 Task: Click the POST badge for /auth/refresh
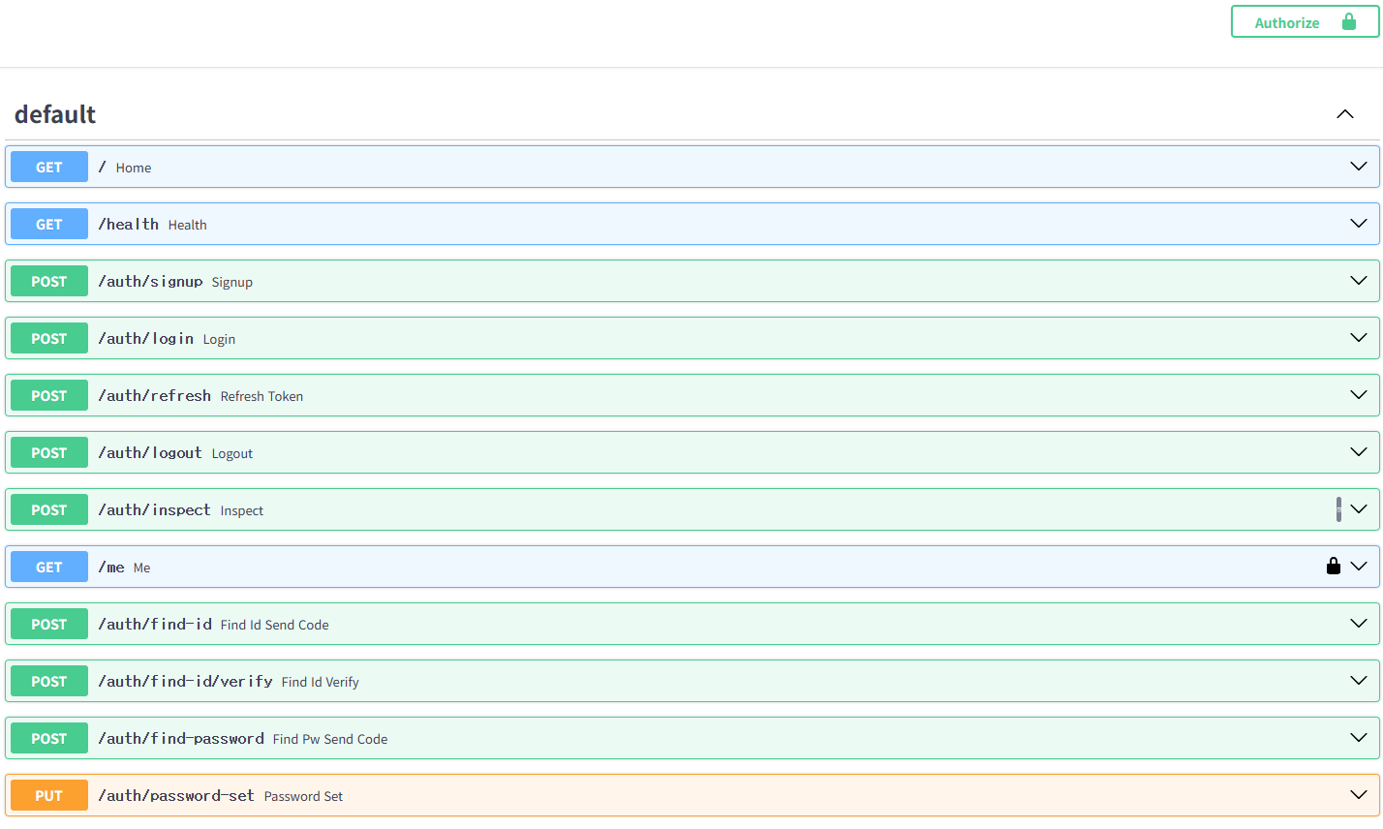pyautogui.click(x=49, y=395)
